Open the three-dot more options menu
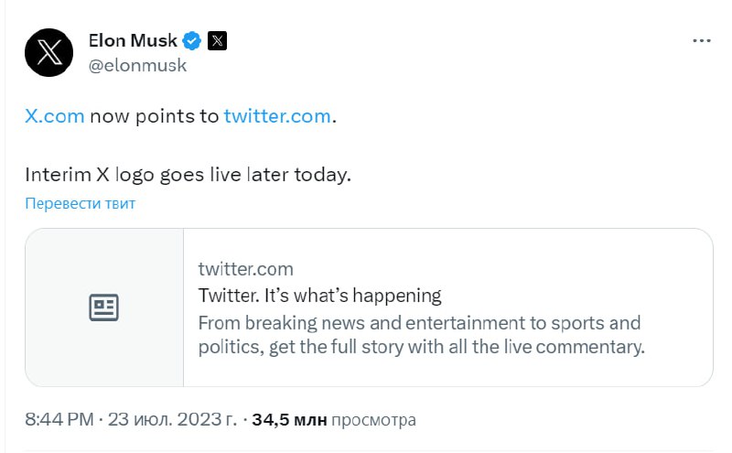Viewport: 732px width, 453px height. [701, 41]
